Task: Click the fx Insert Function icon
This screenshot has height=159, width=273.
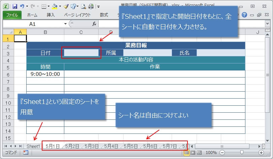Action: pos(94,24)
